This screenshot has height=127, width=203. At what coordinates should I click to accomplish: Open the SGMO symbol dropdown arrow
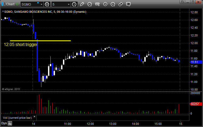(41, 4)
